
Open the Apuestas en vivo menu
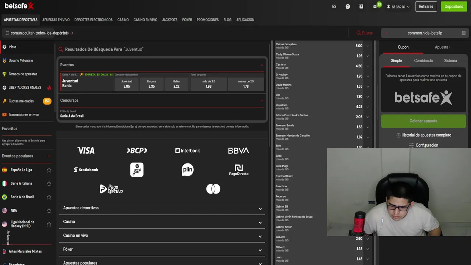click(56, 20)
